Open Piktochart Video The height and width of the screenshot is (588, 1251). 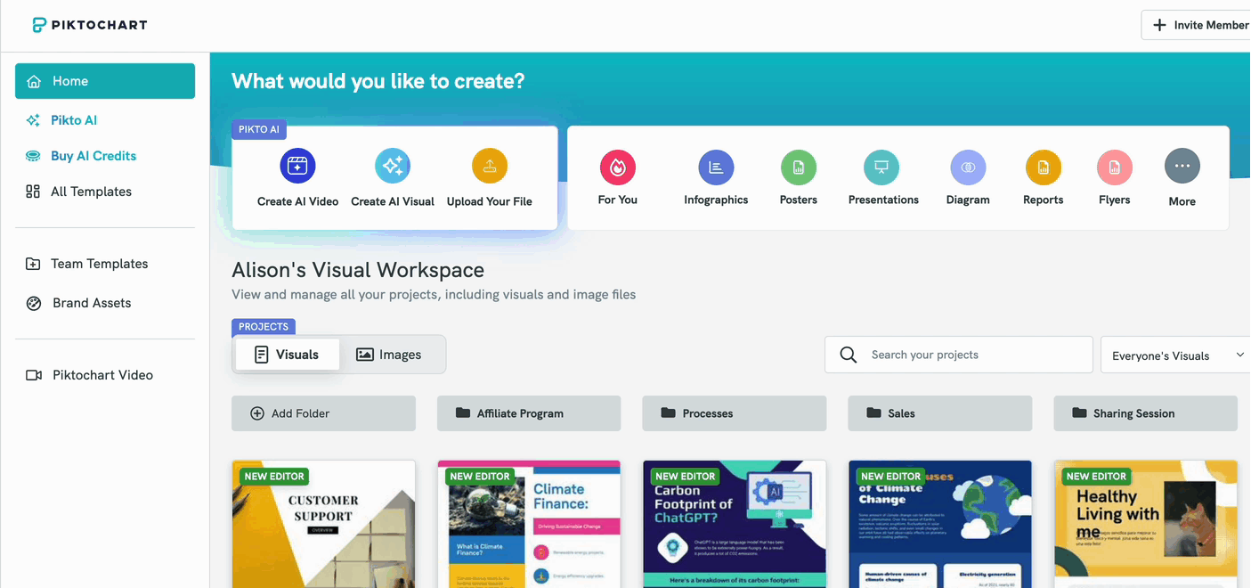tap(102, 375)
